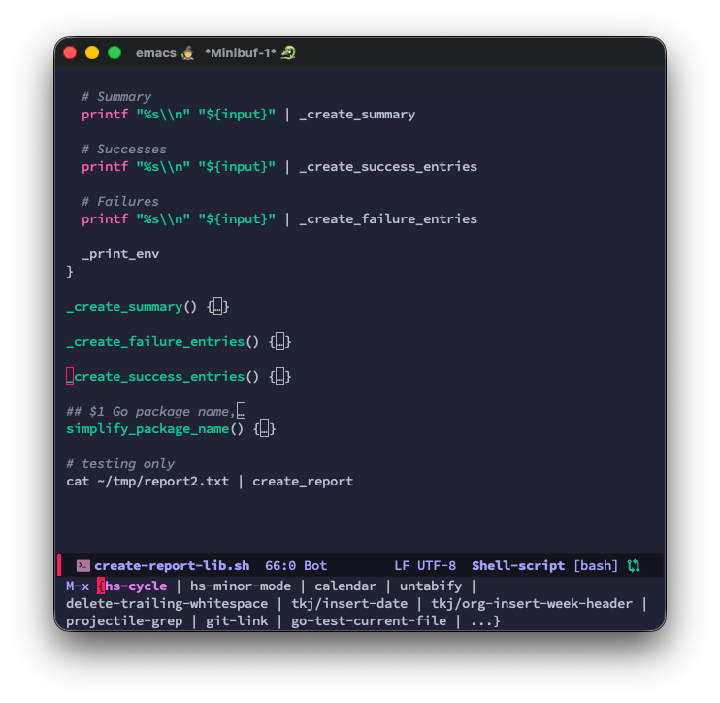Expand the folded Go package name comment
The image size is (720, 703).
click(242, 412)
